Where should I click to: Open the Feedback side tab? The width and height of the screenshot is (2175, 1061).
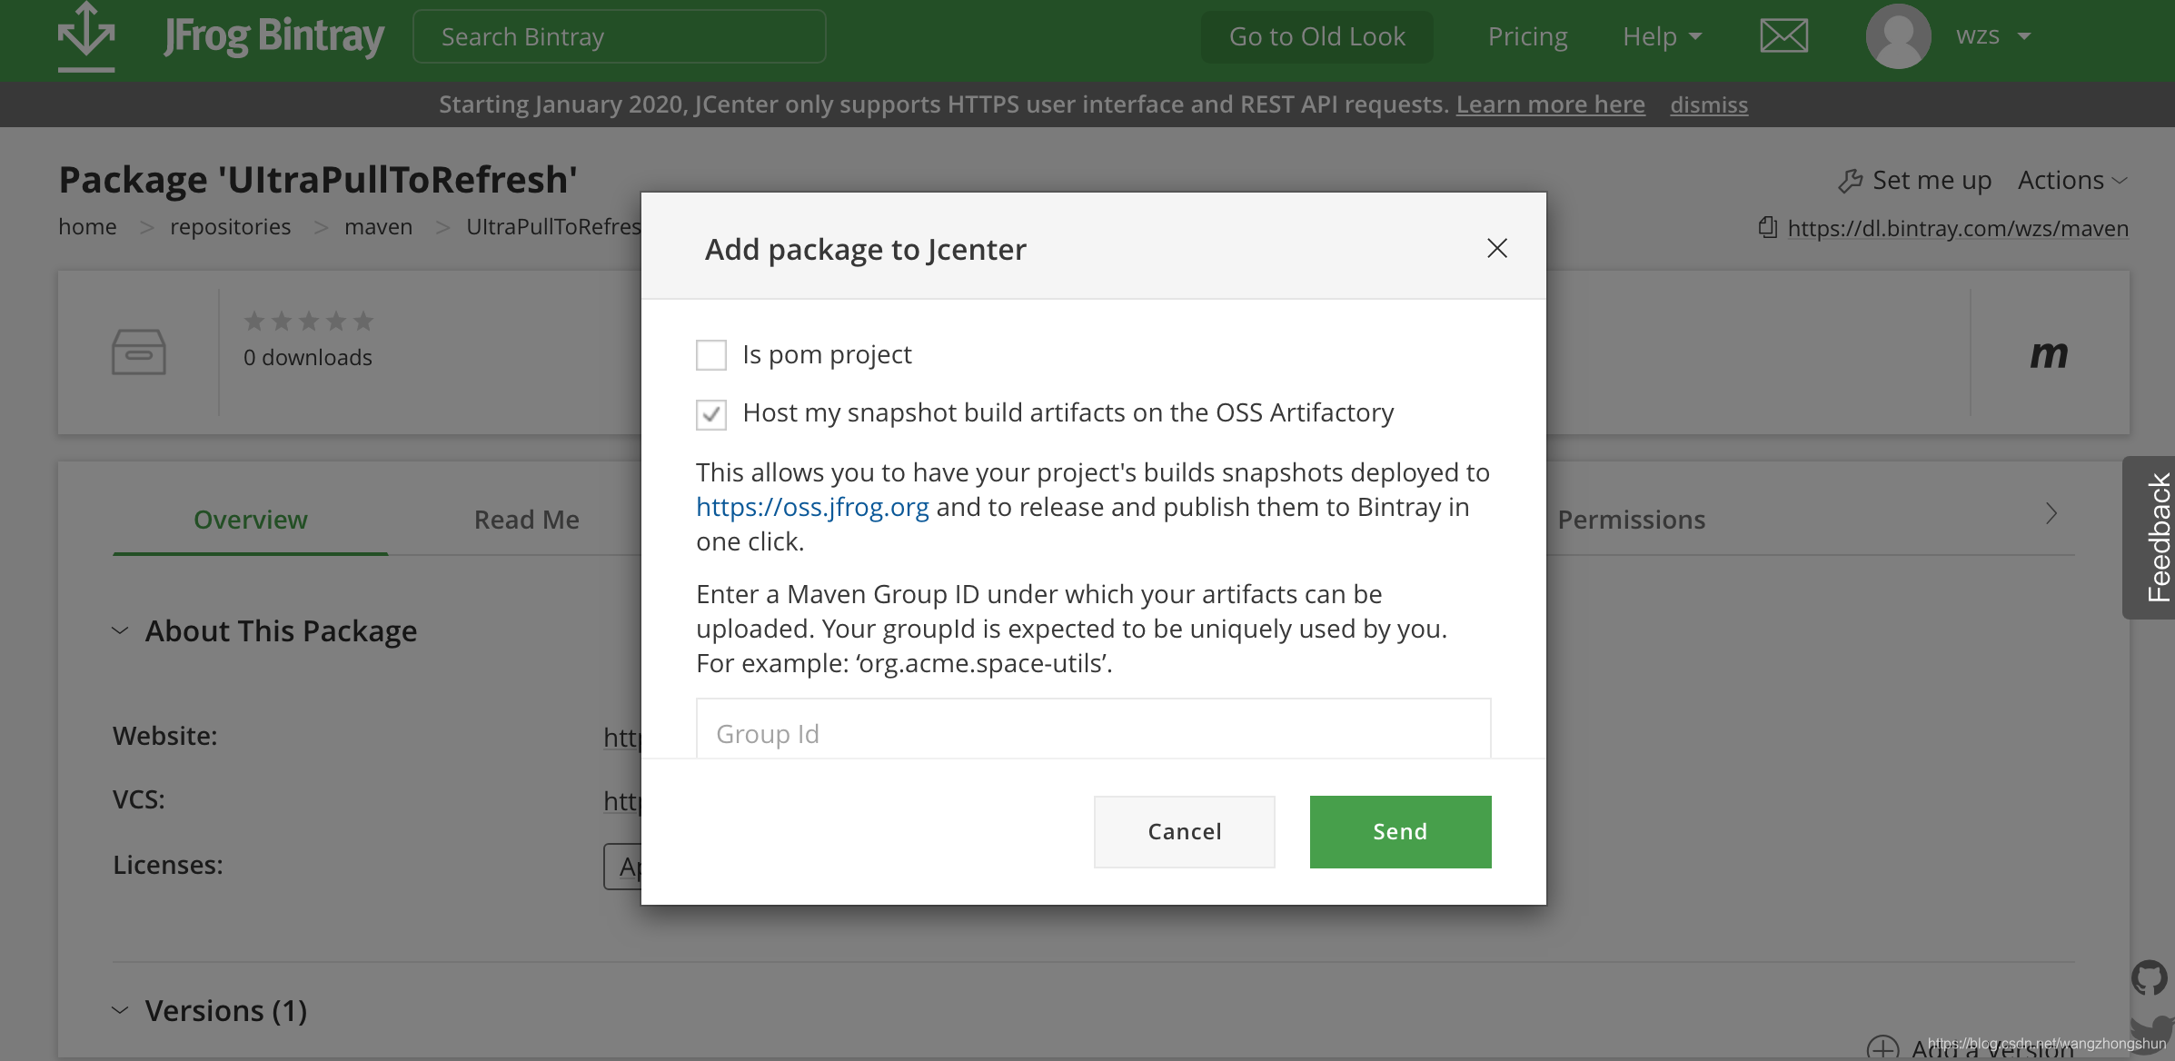2150,538
